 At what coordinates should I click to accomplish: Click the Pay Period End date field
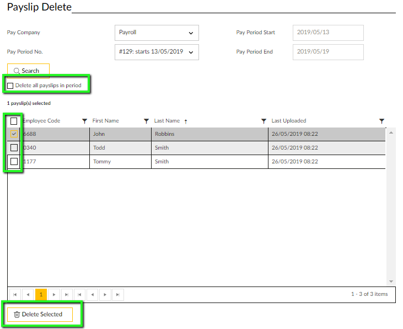328,52
